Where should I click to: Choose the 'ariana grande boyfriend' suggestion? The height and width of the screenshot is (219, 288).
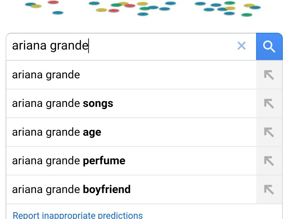(131, 189)
